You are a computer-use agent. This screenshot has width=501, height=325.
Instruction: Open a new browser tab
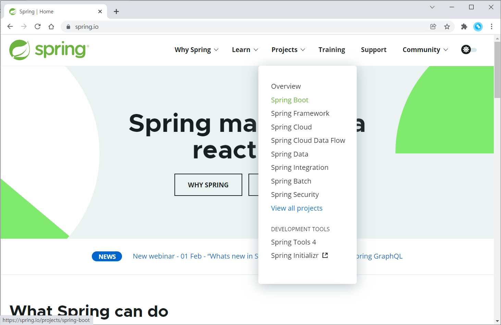click(x=116, y=11)
